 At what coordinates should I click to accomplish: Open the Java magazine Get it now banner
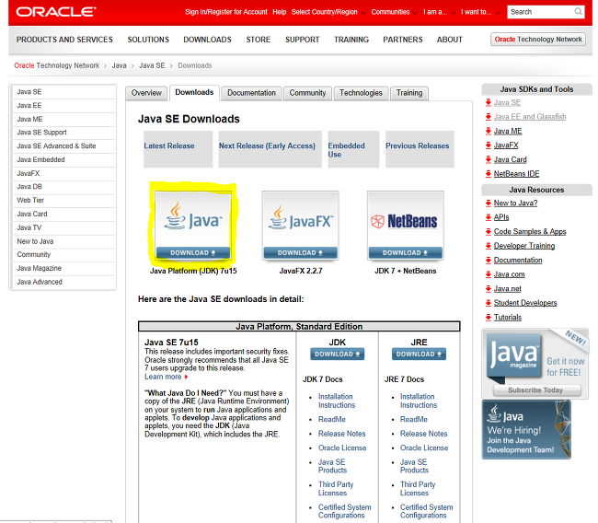[x=535, y=364]
